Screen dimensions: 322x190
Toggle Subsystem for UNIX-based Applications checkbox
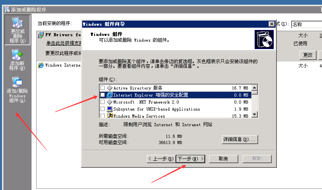tap(102, 109)
